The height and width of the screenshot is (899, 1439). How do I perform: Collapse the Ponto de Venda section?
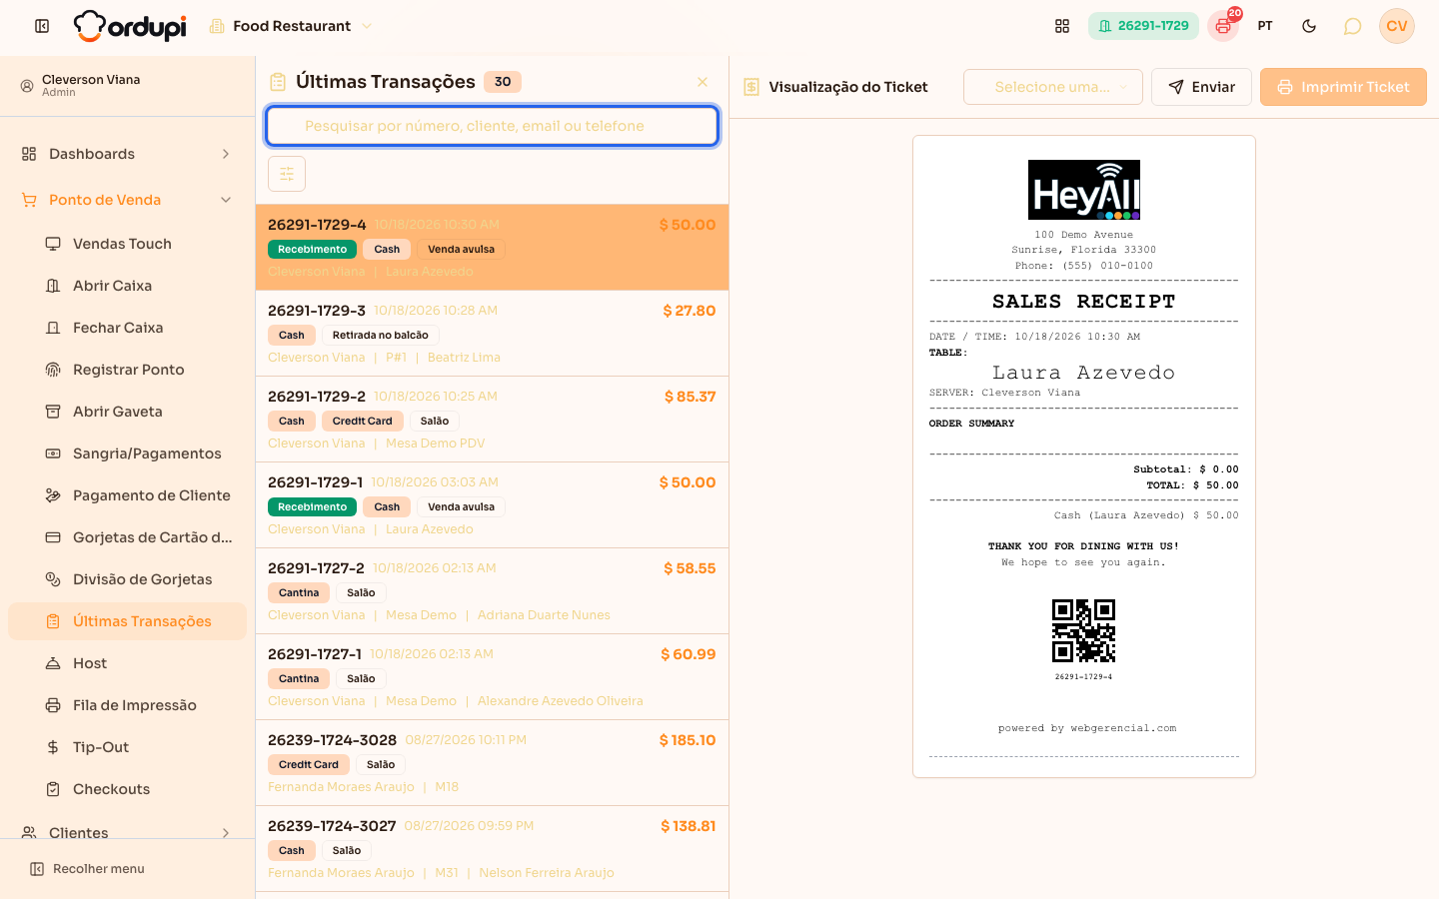coord(127,200)
